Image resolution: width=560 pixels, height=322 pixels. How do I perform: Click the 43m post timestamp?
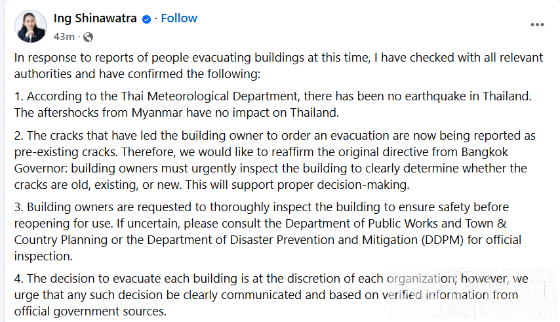(x=64, y=37)
